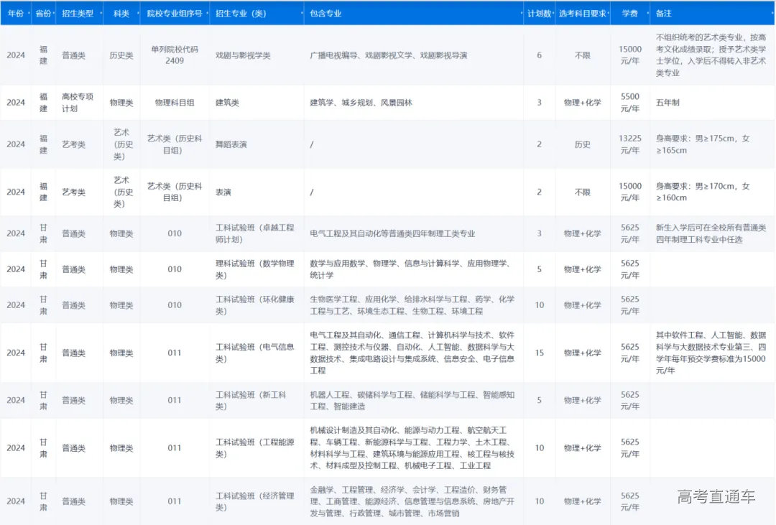Click the 招生专业(类) column header
The image size is (776, 525).
242,12
